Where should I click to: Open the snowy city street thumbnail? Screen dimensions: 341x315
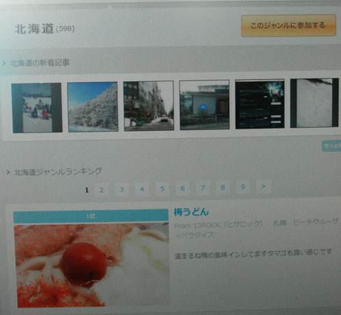click(149, 106)
